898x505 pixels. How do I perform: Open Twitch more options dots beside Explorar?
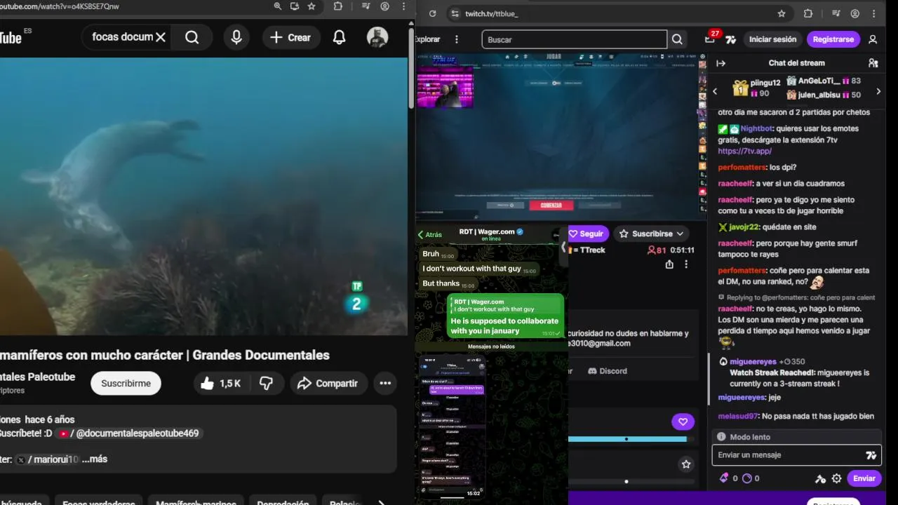click(457, 39)
